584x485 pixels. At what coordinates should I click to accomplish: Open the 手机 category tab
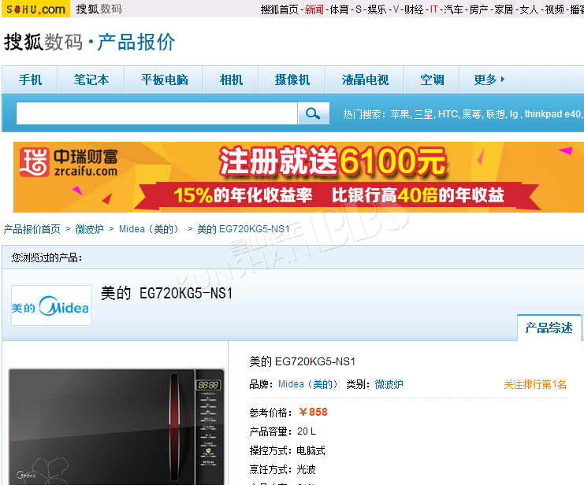pos(30,80)
